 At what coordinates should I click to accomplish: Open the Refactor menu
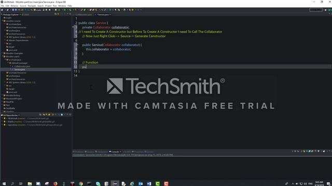[x=15, y=6]
